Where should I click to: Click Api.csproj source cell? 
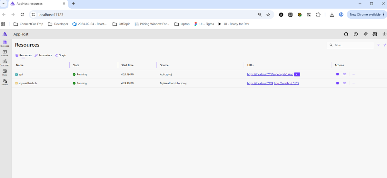tap(166, 74)
